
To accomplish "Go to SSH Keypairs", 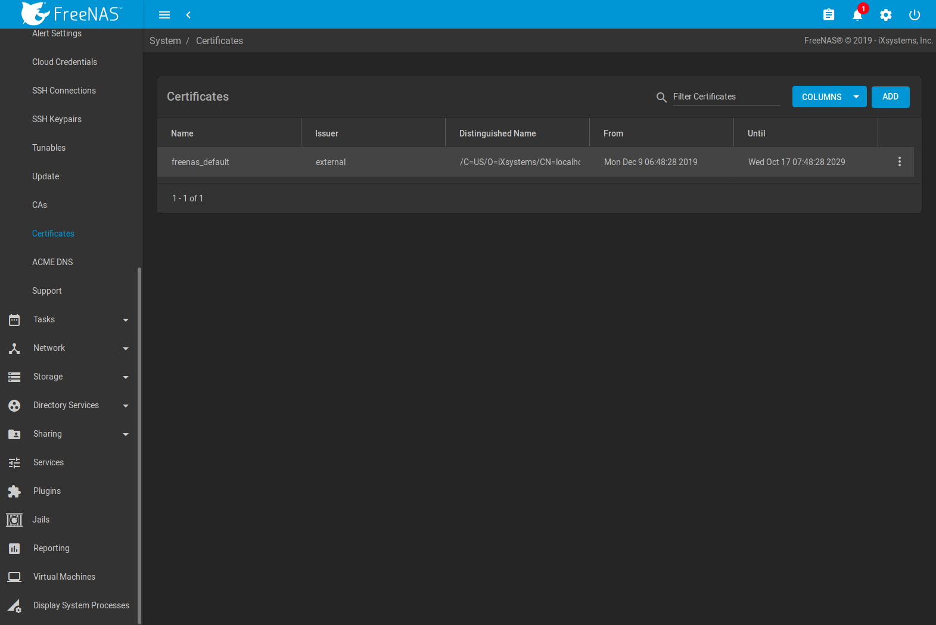I will click(x=57, y=119).
